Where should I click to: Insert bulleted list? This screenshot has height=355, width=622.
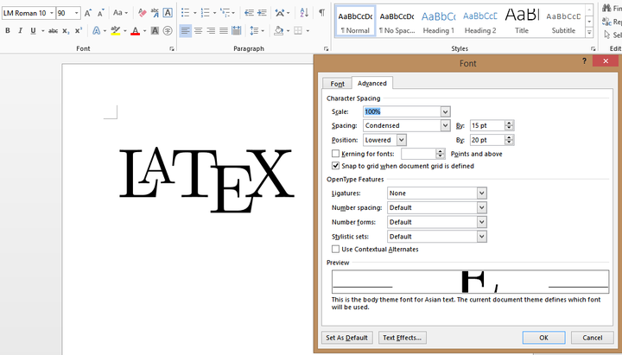point(185,13)
